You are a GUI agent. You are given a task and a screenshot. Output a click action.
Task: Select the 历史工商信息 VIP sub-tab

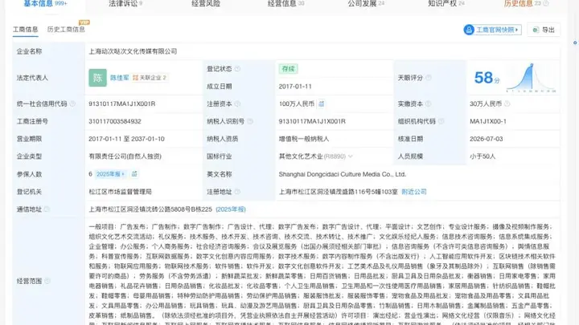pos(66,30)
